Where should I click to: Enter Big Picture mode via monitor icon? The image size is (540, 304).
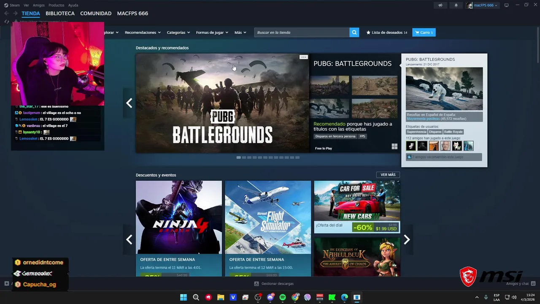pos(506,5)
